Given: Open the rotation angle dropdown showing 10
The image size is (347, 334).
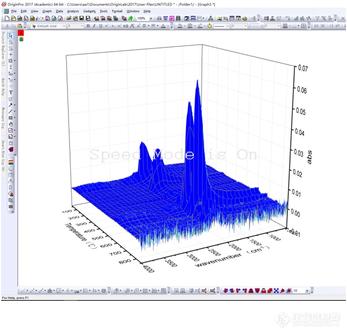Looking at the screenshot, I should pos(307,291).
